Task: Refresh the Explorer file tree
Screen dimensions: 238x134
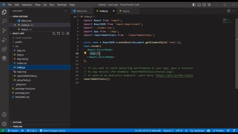Action: click(x=63, y=33)
